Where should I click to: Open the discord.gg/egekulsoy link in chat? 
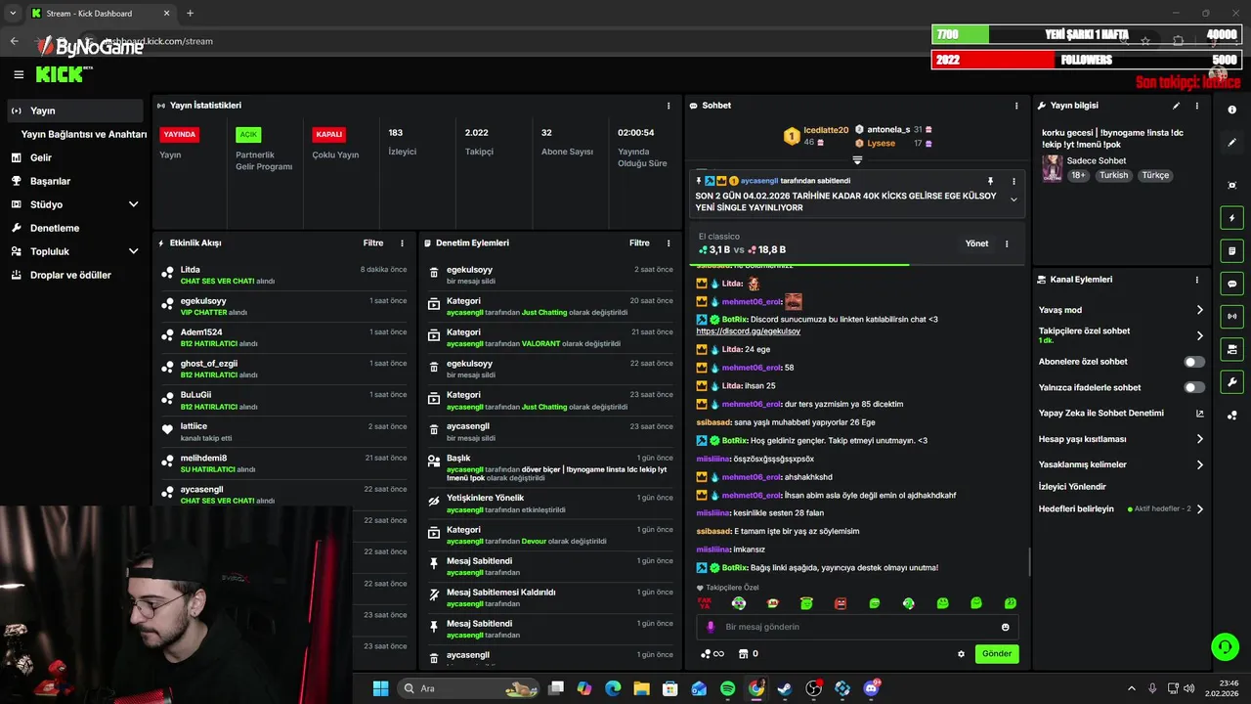[x=748, y=331]
